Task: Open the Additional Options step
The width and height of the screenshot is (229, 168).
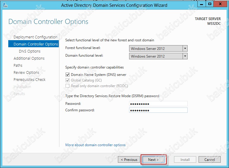Action: [29, 58]
